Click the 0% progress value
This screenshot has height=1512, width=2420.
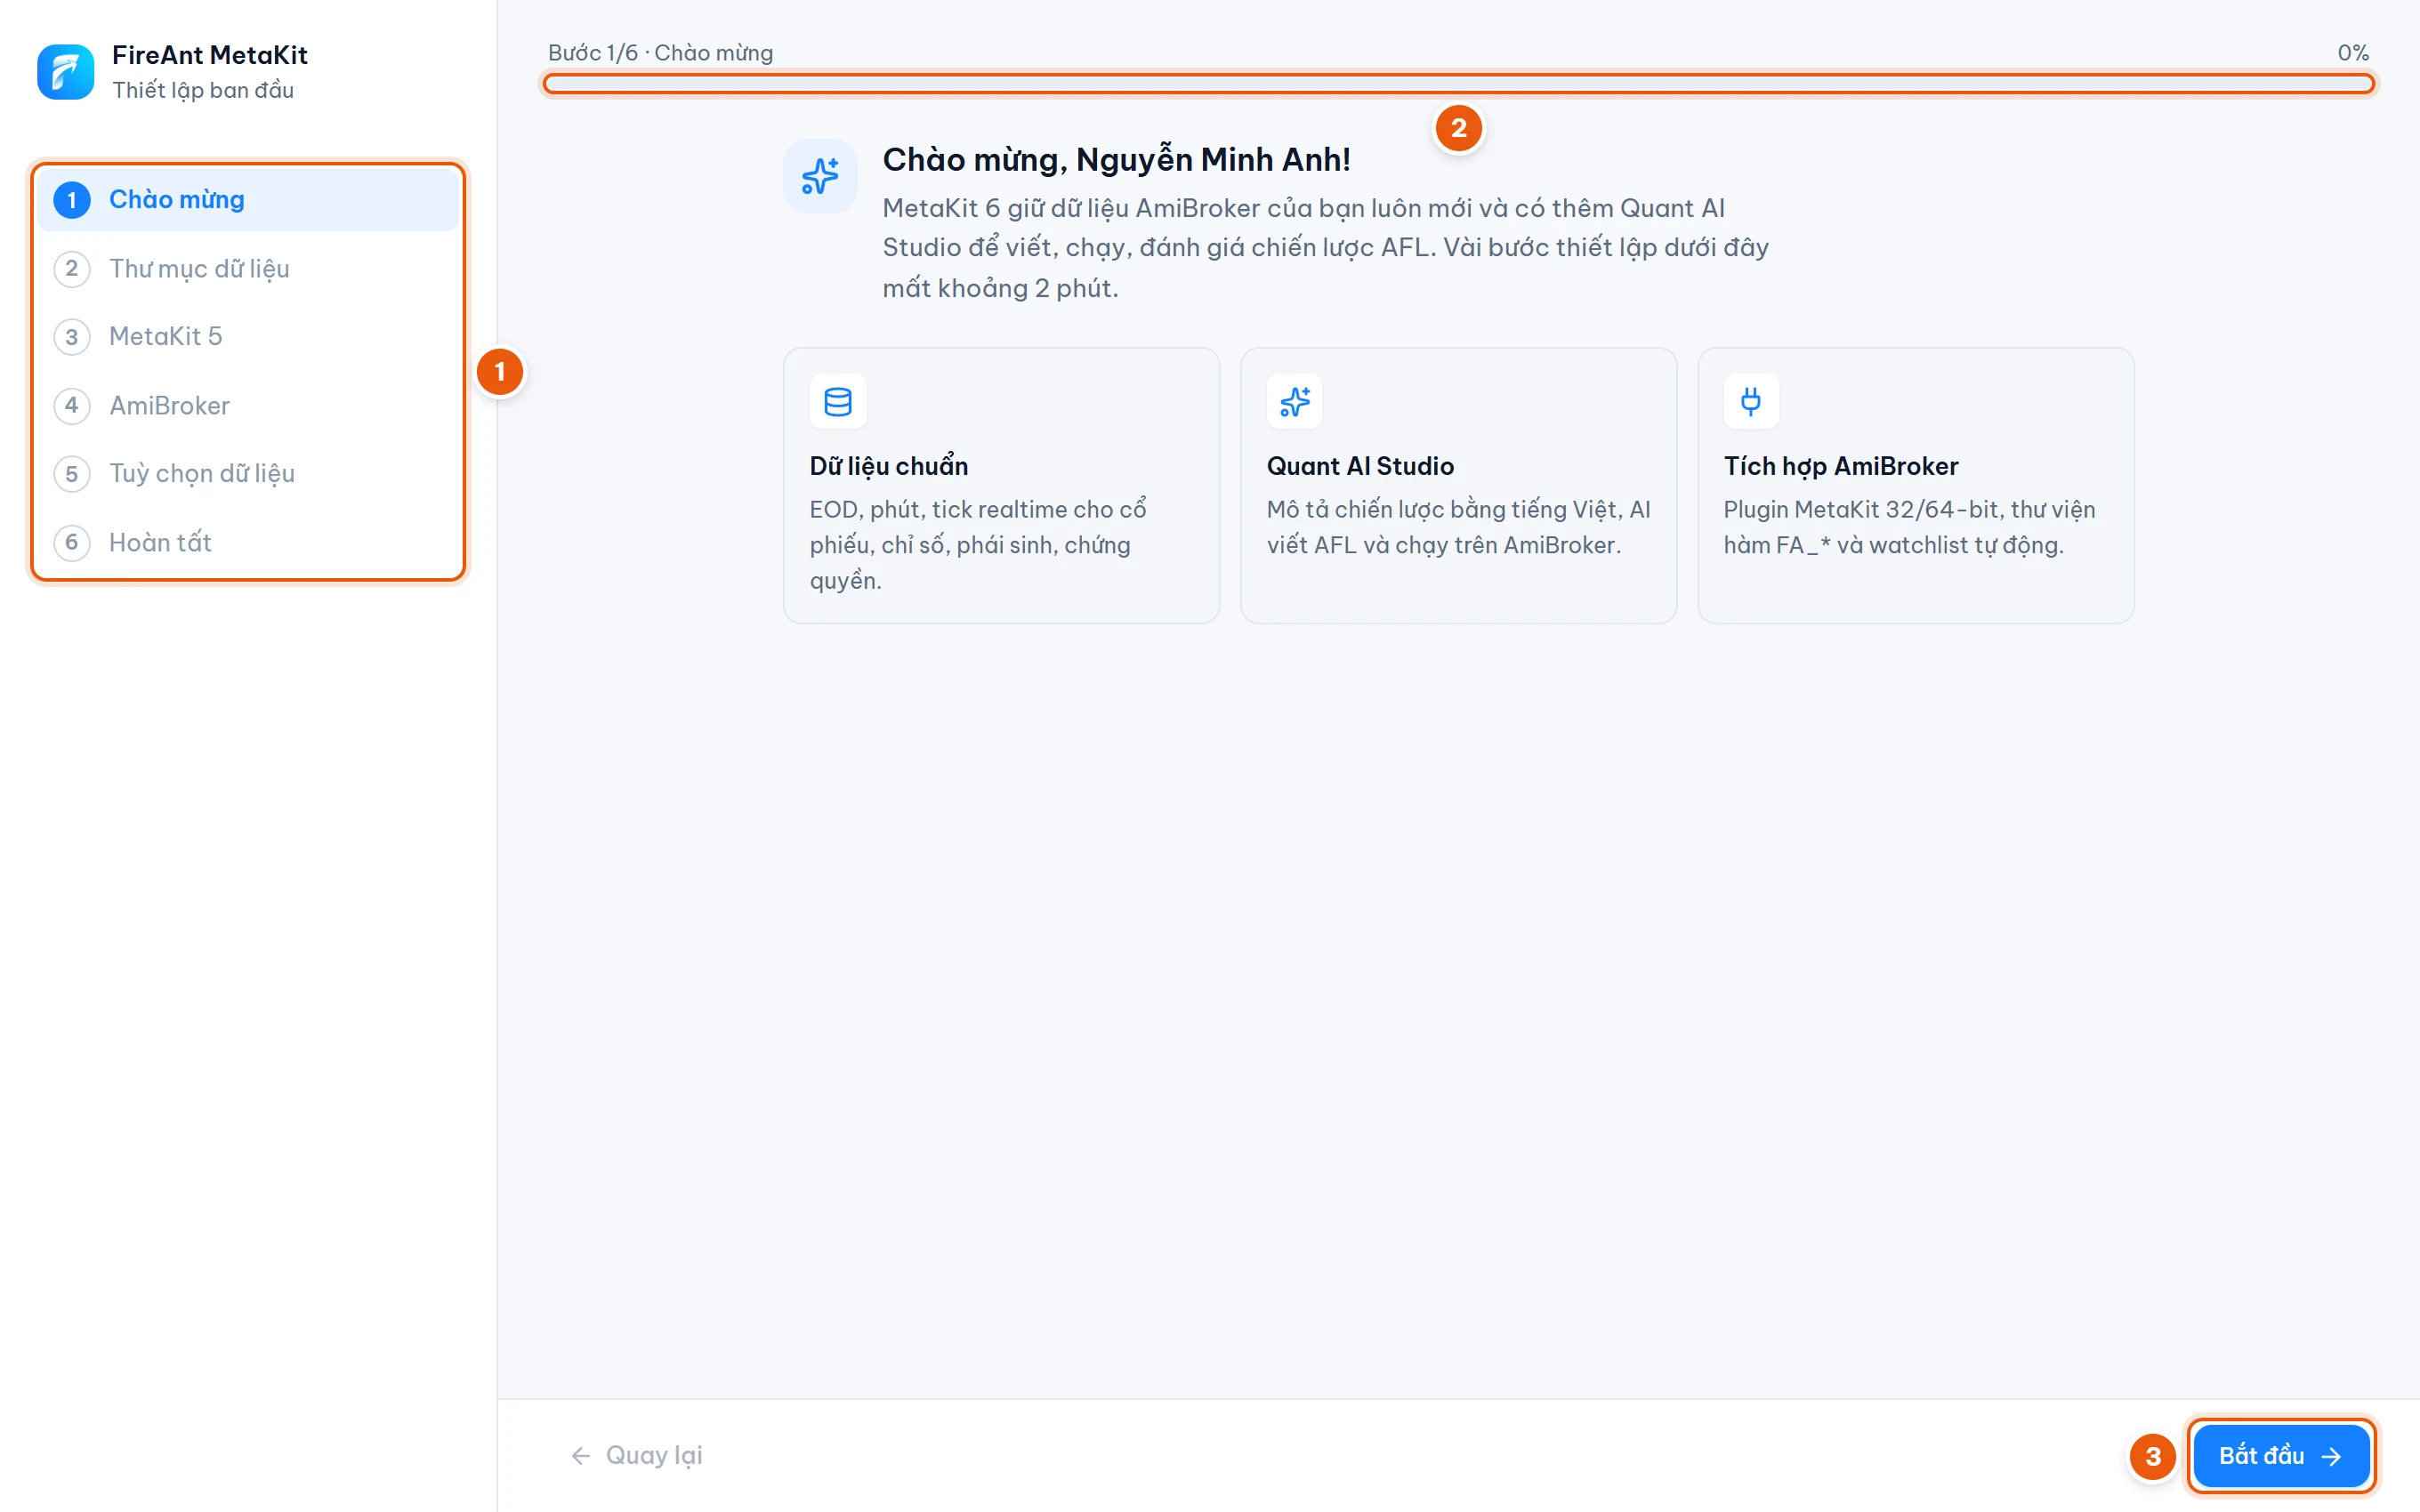pyautogui.click(x=2353, y=53)
